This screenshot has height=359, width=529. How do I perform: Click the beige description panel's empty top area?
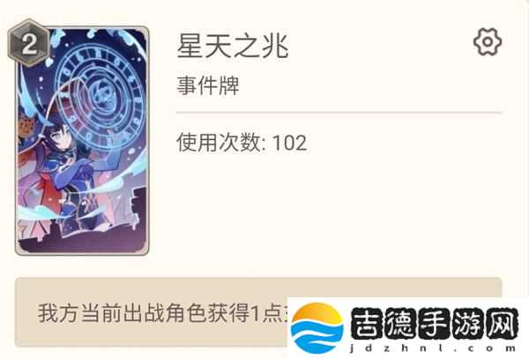[258, 288]
